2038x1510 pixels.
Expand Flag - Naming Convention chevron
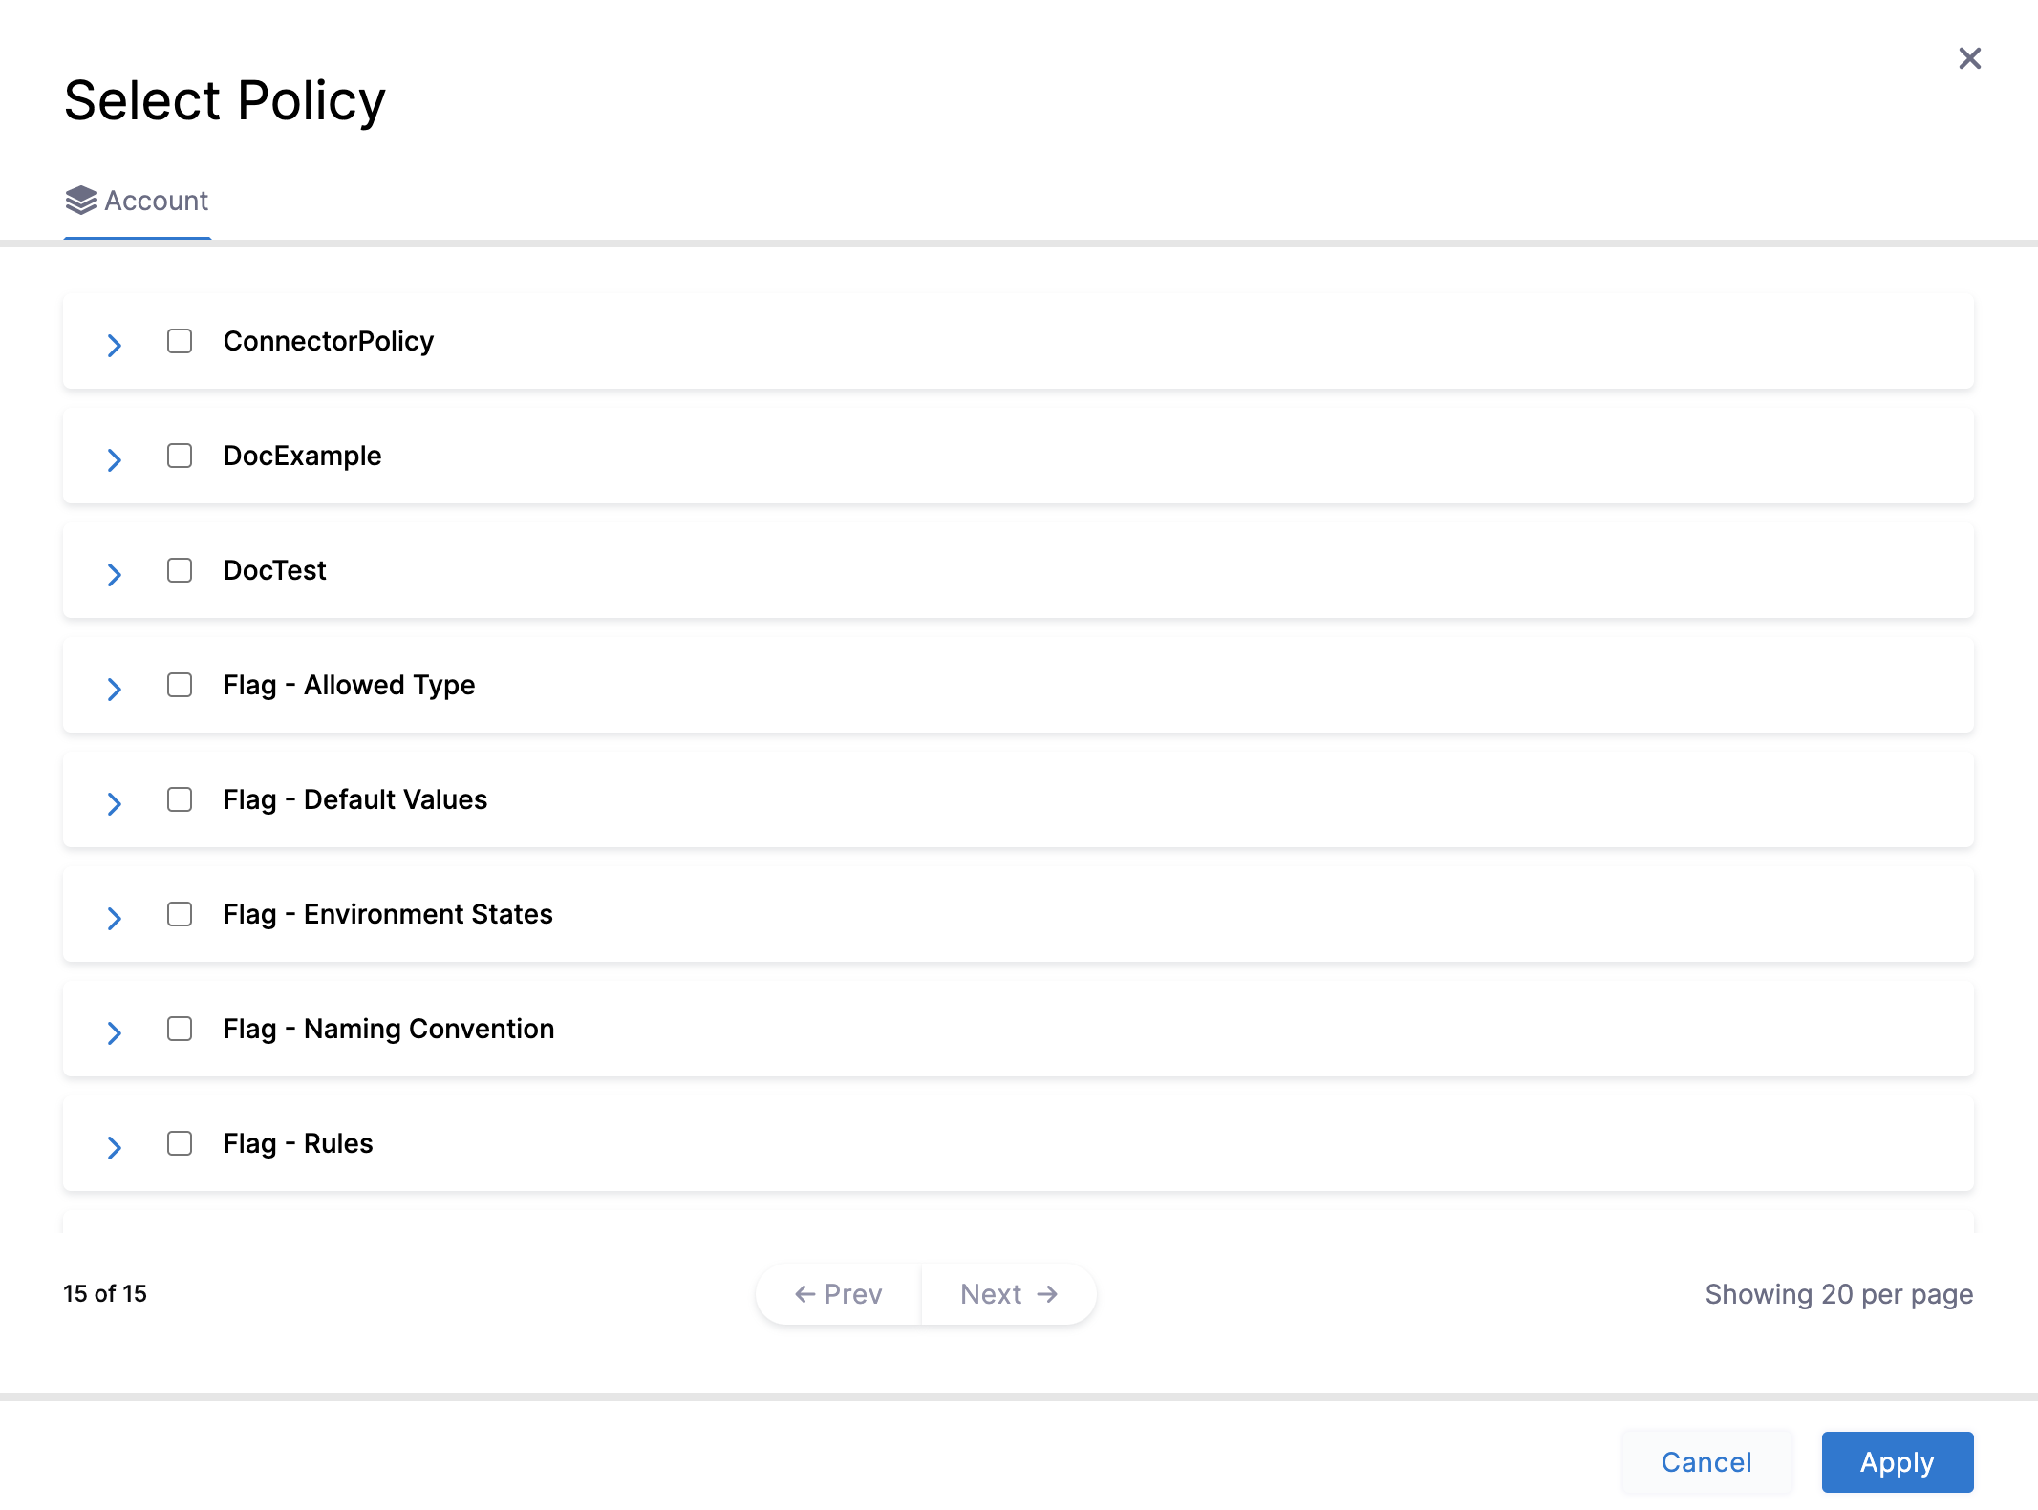point(115,1032)
